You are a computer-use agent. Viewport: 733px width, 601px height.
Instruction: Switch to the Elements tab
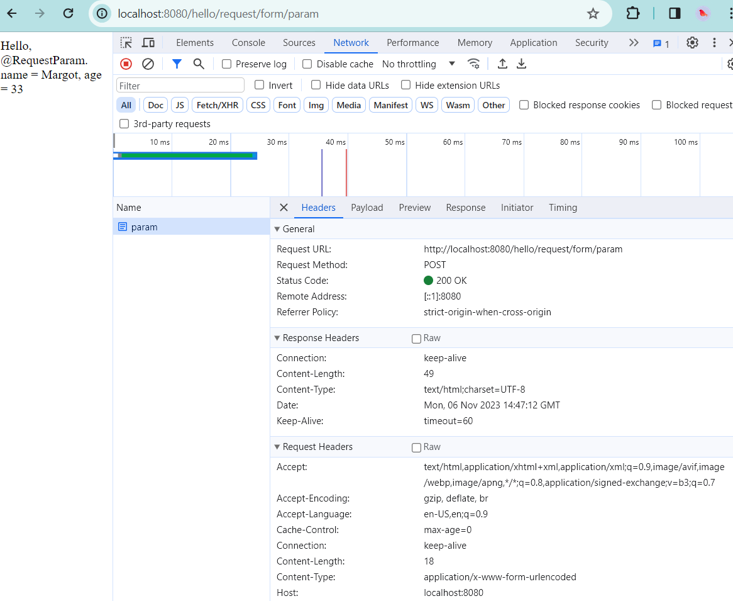coord(195,43)
